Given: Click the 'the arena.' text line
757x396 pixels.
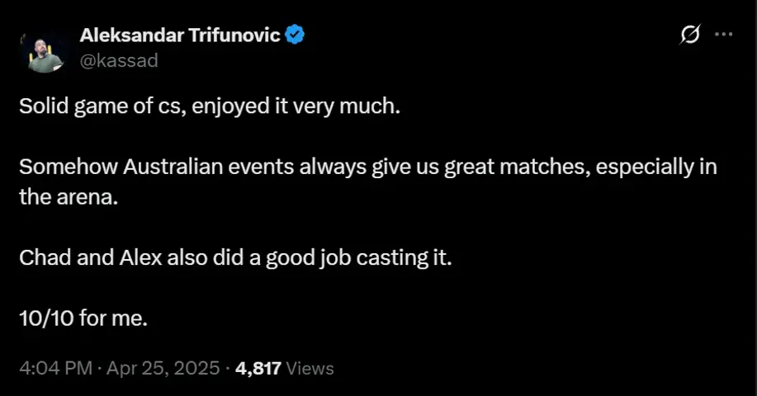Looking at the screenshot, I should pos(69,197).
